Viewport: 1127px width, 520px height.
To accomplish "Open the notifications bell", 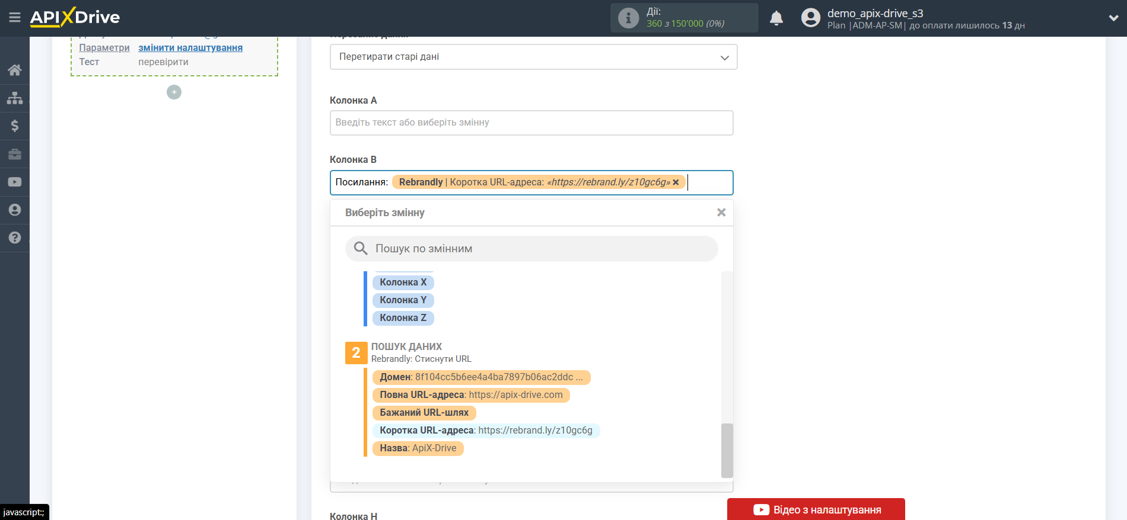I will pyautogui.click(x=776, y=18).
